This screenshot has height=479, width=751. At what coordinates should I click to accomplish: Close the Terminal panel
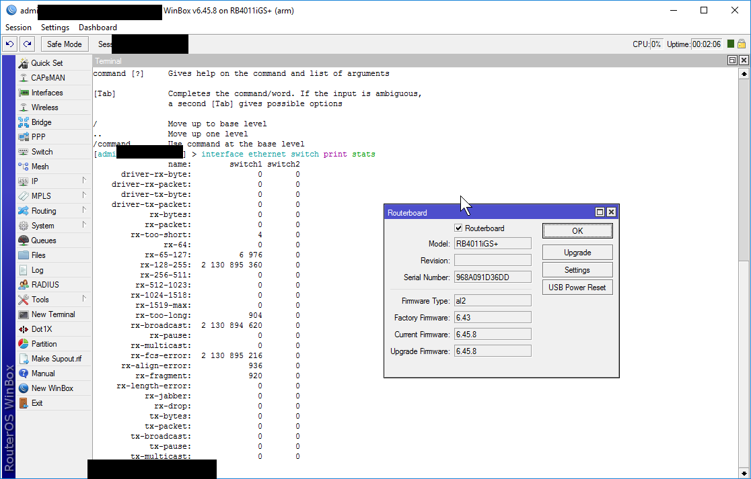pos(744,60)
